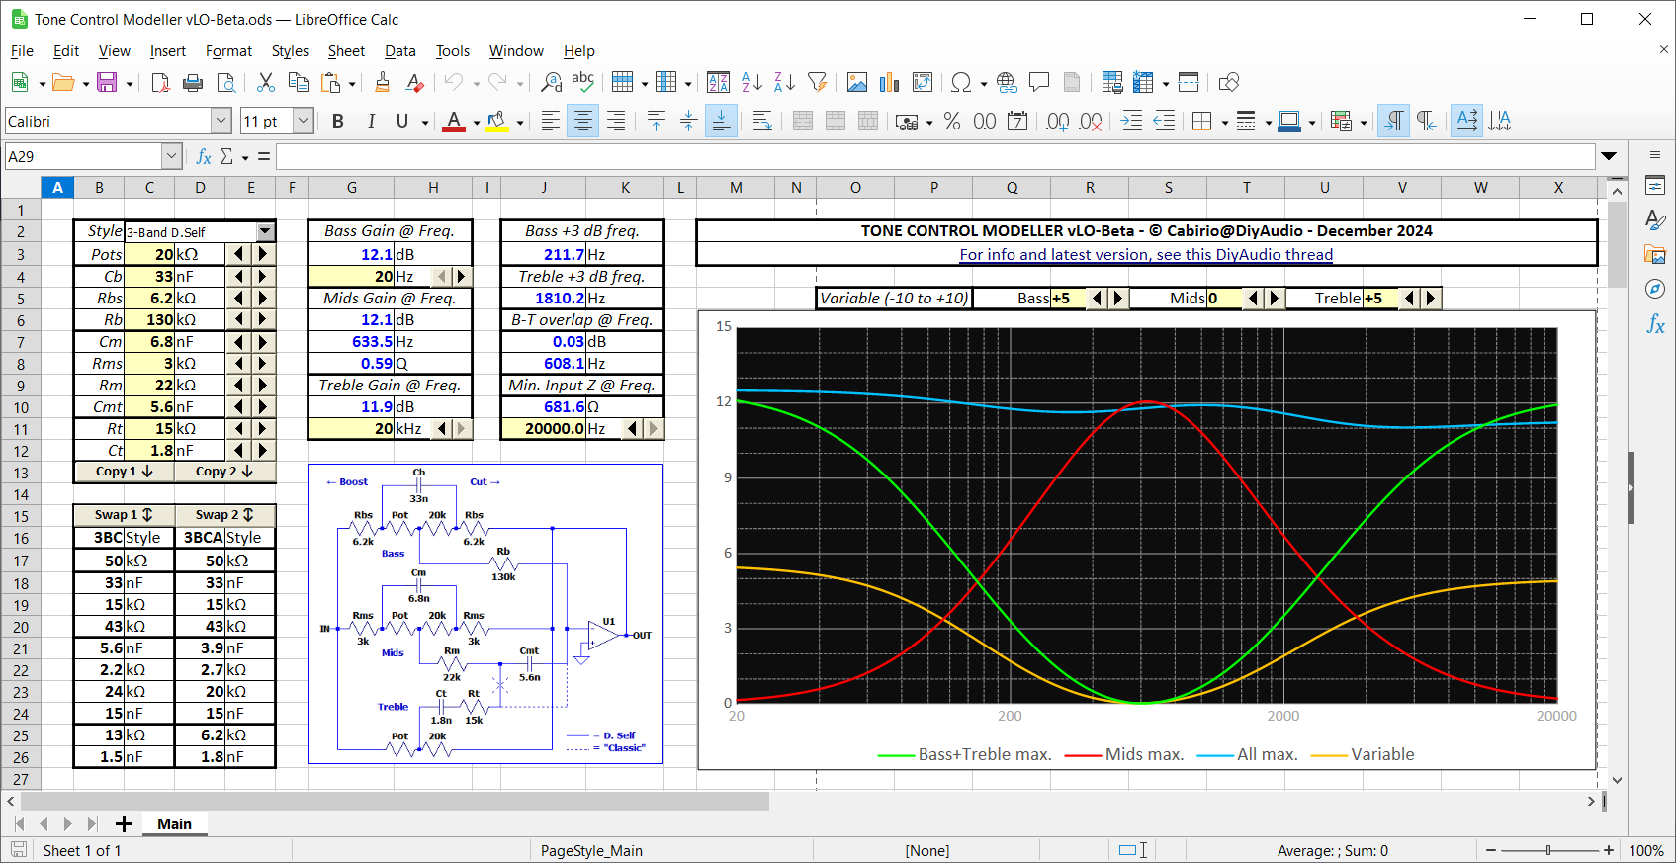
Task: Open the Open file dropdown arrow
Action: tap(85, 84)
